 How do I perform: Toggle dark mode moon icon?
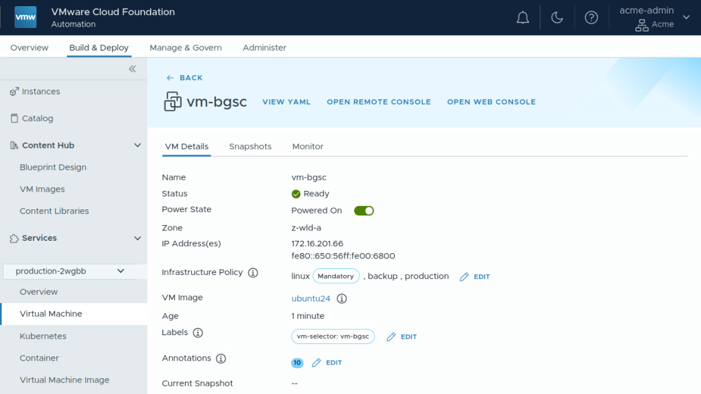557,18
